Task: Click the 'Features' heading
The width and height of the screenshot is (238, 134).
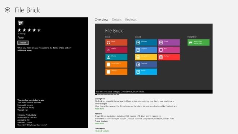Action: [98, 114]
